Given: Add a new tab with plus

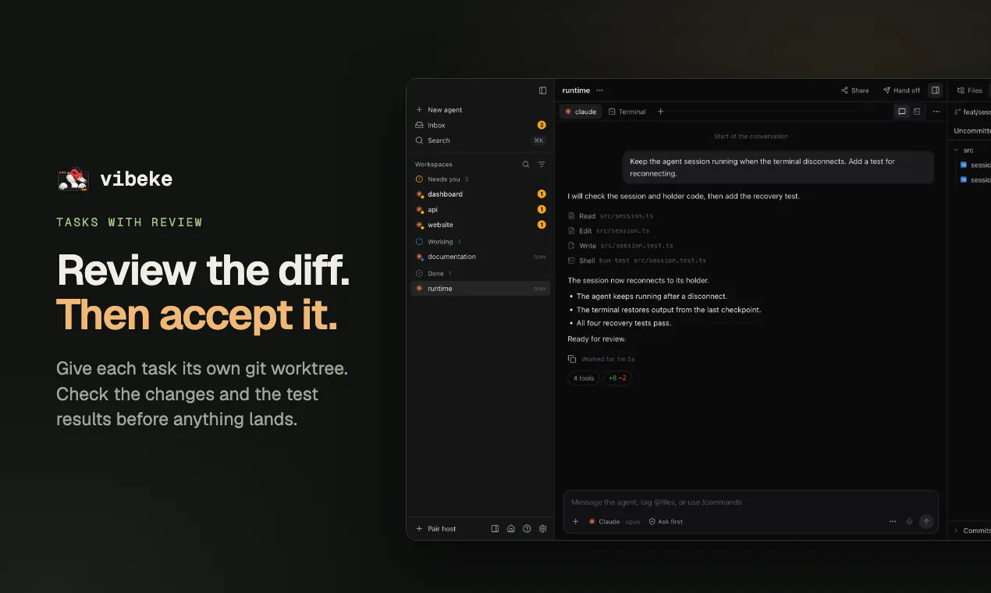Looking at the screenshot, I should (x=660, y=112).
